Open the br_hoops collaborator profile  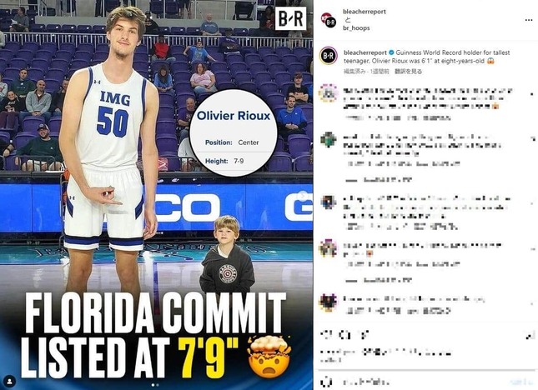[356, 27]
